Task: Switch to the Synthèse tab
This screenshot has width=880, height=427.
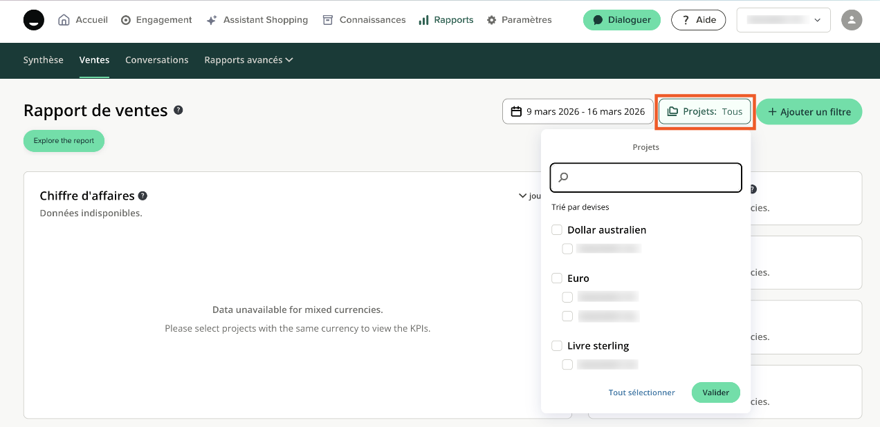Action: coord(44,60)
